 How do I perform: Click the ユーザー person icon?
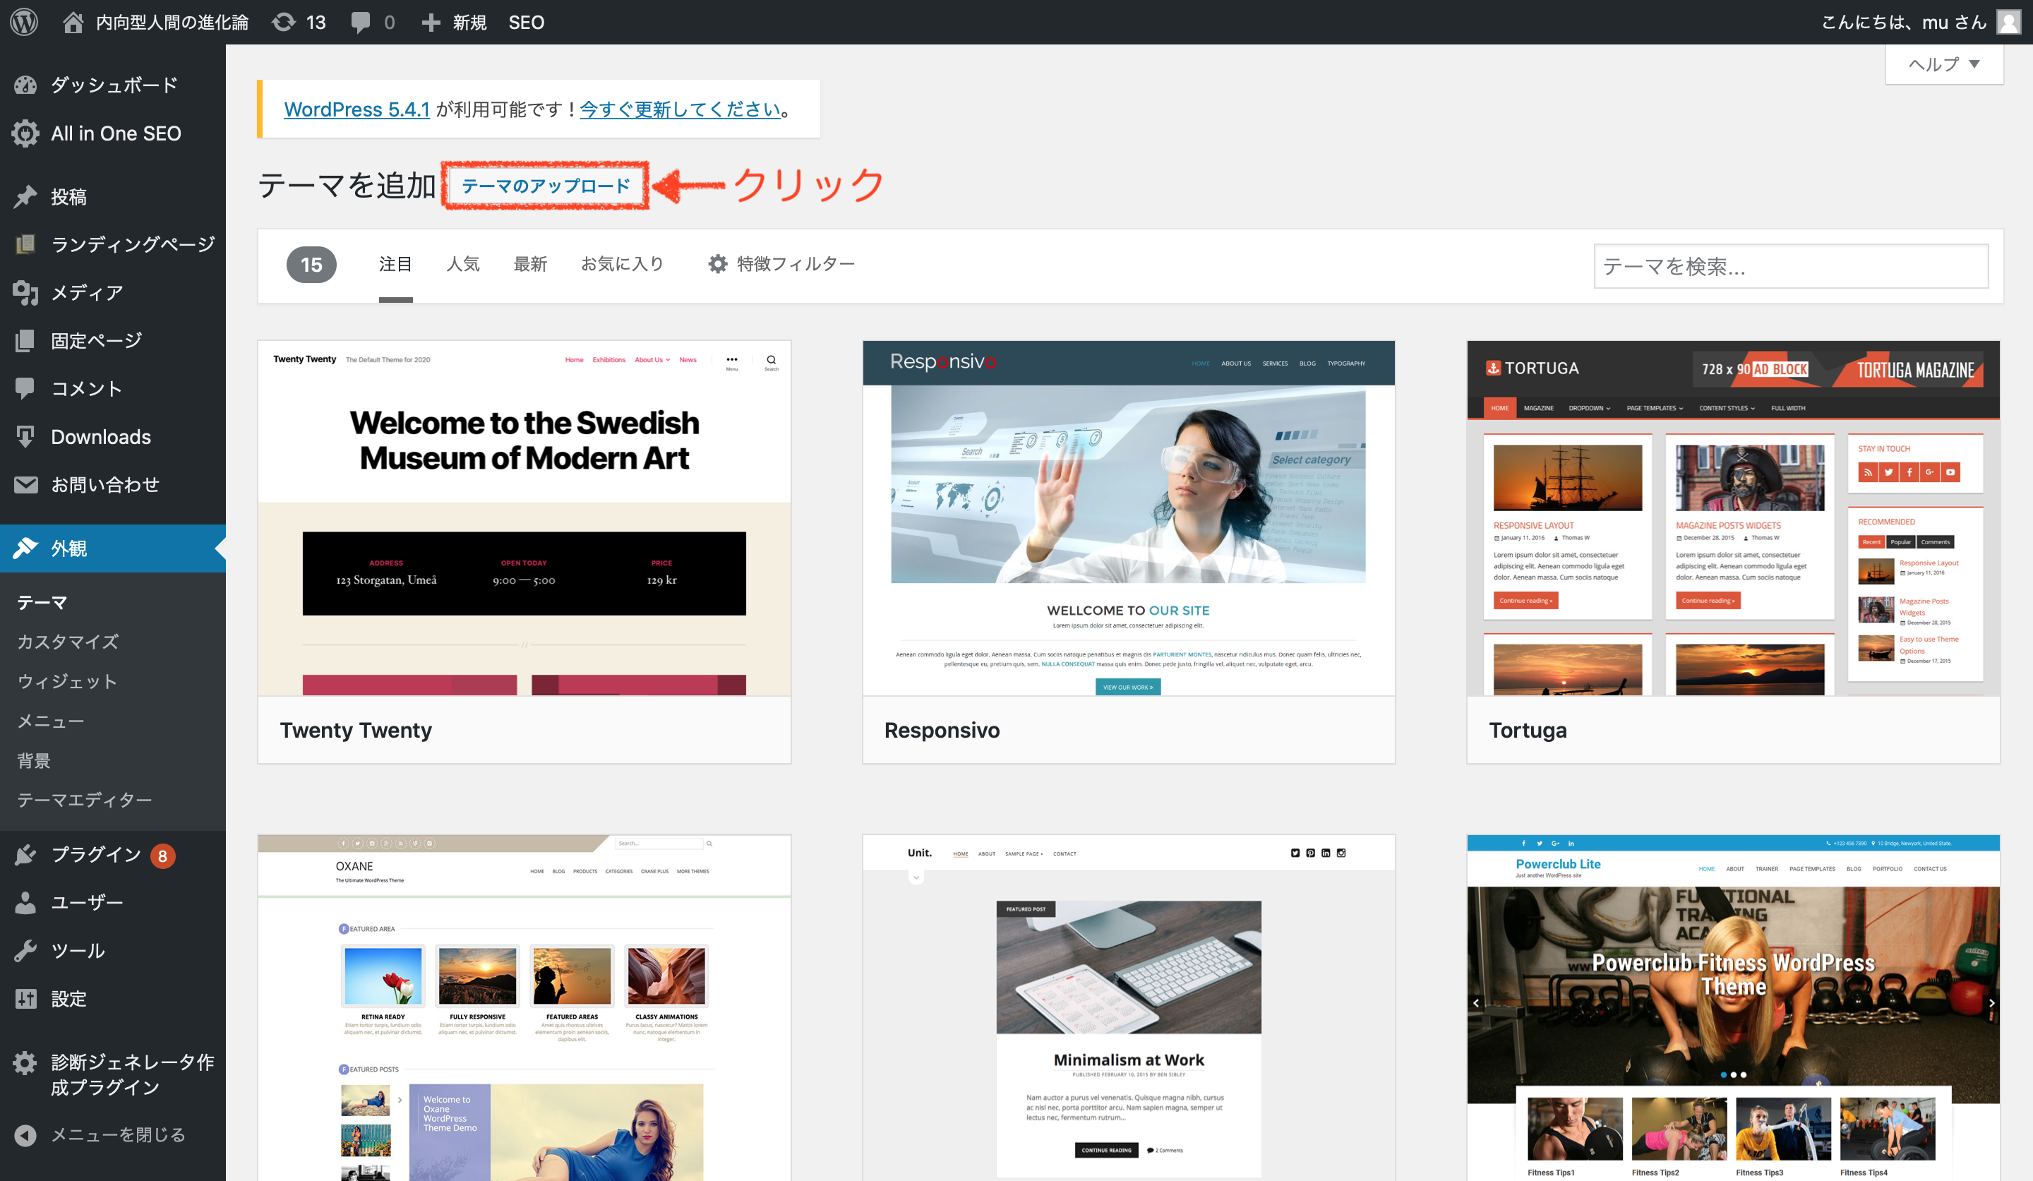tap(26, 902)
